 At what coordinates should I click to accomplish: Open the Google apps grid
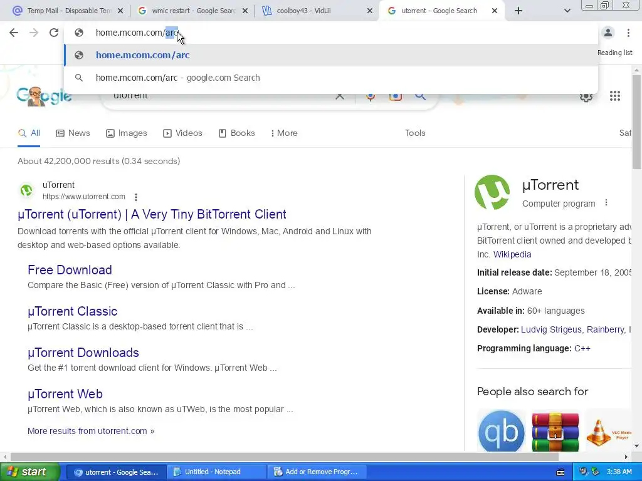(x=614, y=96)
